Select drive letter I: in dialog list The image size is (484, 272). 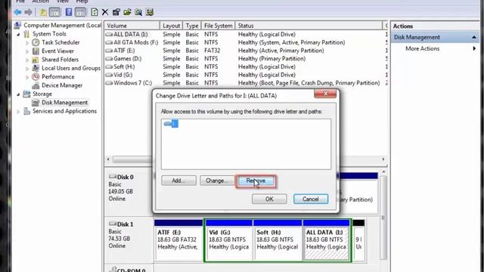171,124
